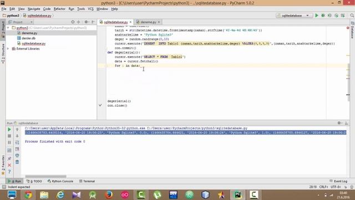
Task: Open Project view type dropdown
Action: point(21,22)
